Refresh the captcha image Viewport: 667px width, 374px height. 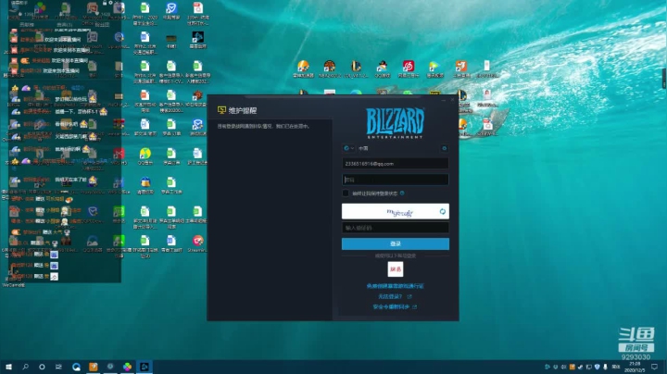pos(443,212)
